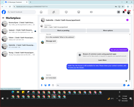Open the Windows Start menu
The width and height of the screenshot is (134, 107).
[2, 98]
